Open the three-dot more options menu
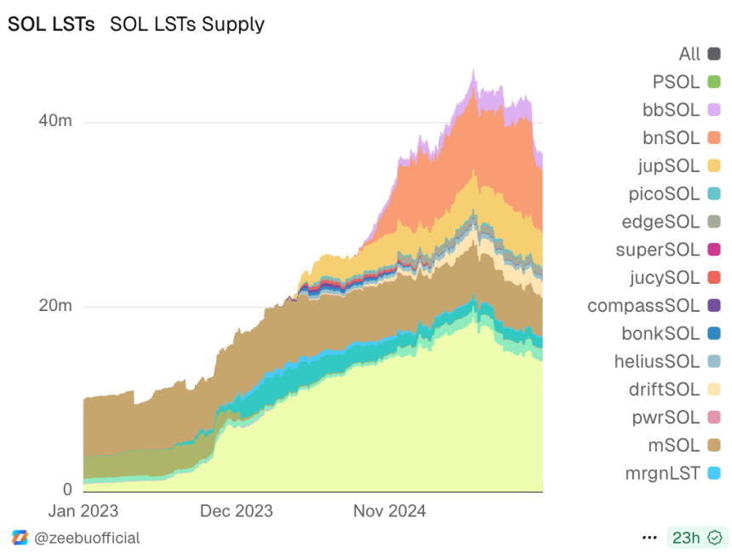Viewport: 732px width, 559px height. pyautogui.click(x=649, y=538)
